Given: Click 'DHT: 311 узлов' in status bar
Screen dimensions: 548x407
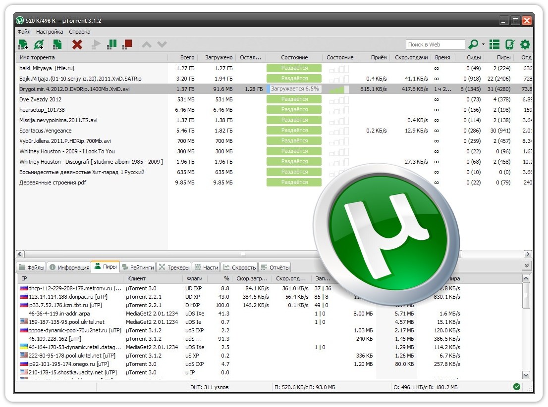Looking at the screenshot, I should coord(210,387).
